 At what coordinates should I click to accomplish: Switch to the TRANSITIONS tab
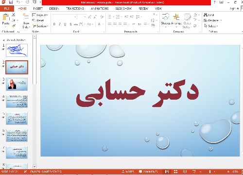(x=75, y=8)
